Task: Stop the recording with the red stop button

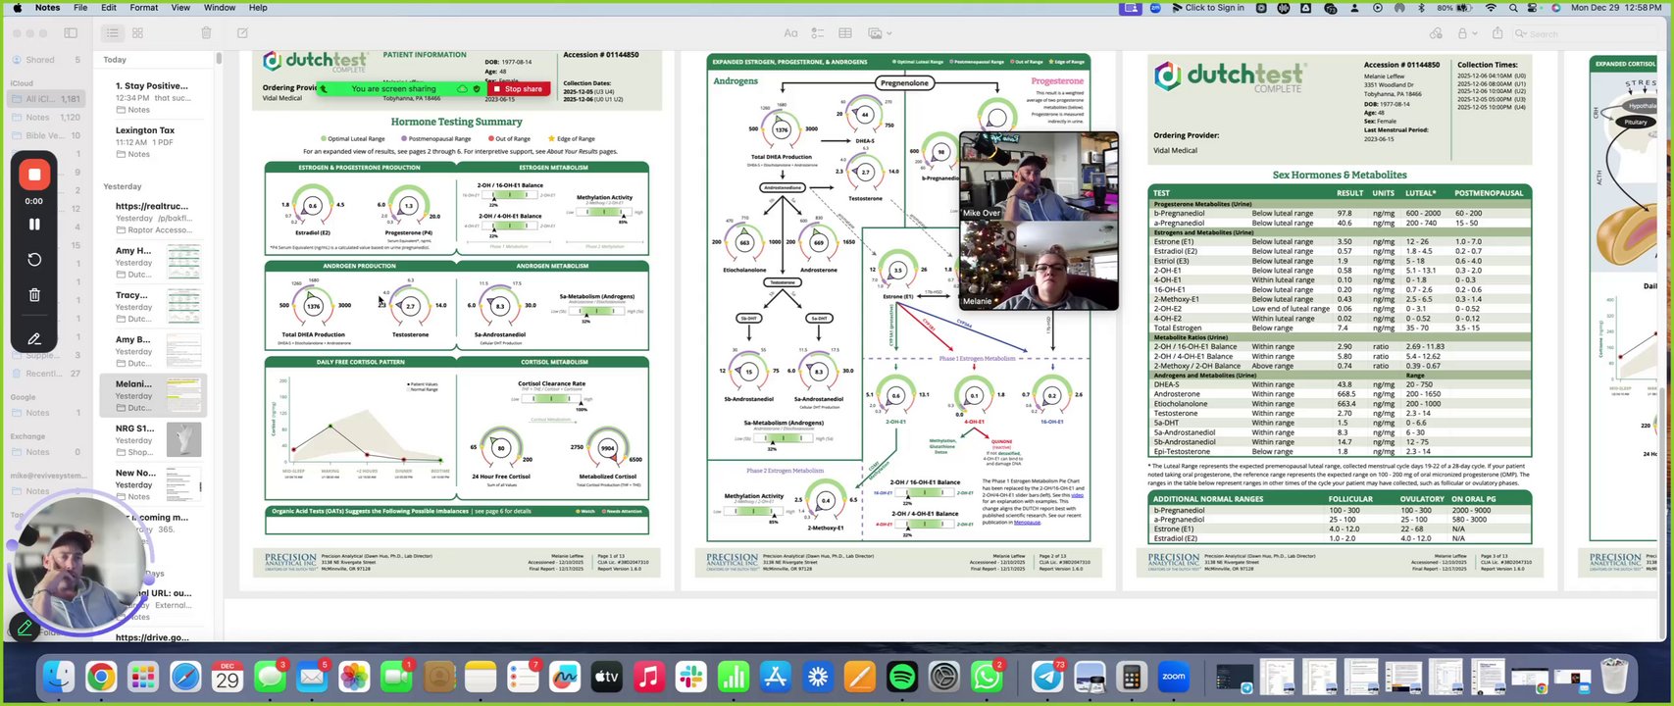Action: [x=34, y=176]
